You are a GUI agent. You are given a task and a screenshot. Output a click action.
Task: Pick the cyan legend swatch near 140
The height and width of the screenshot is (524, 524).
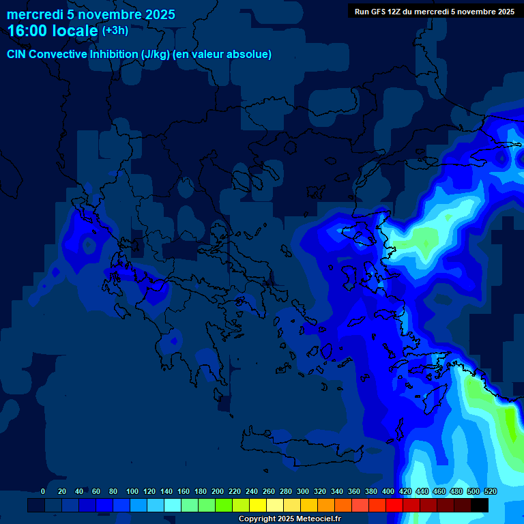172,505
